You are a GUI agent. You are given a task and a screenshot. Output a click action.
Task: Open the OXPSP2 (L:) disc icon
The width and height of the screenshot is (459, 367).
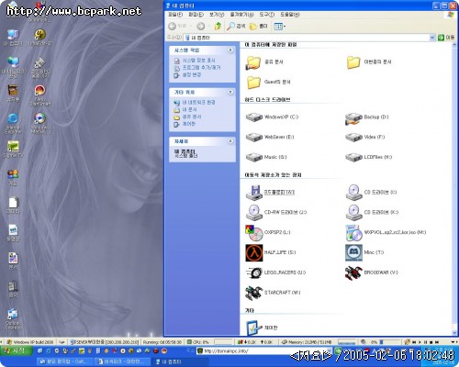coord(254,233)
